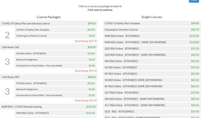The image size is (202, 118).
Task: Pick single course COVID-19 Safety Plan Template
Action: click(151, 23)
